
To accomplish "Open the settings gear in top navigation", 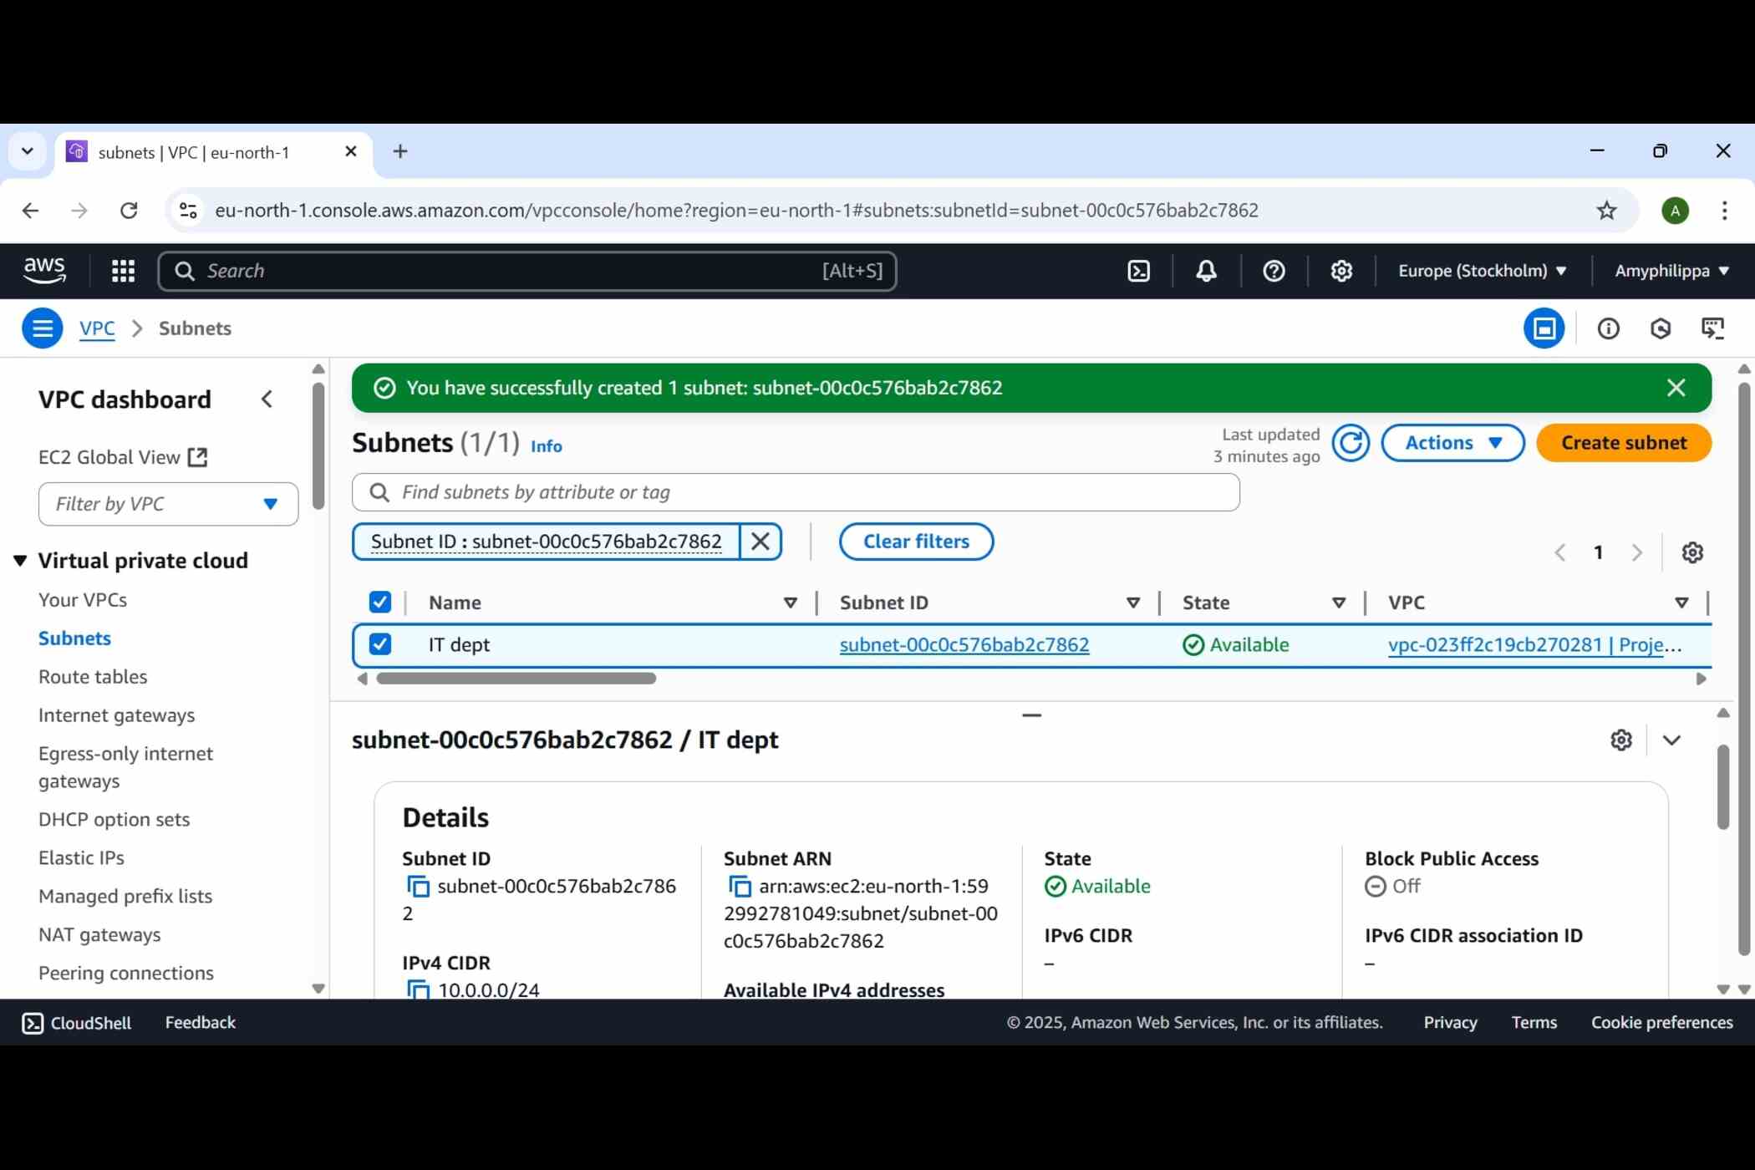I will 1341,271.
